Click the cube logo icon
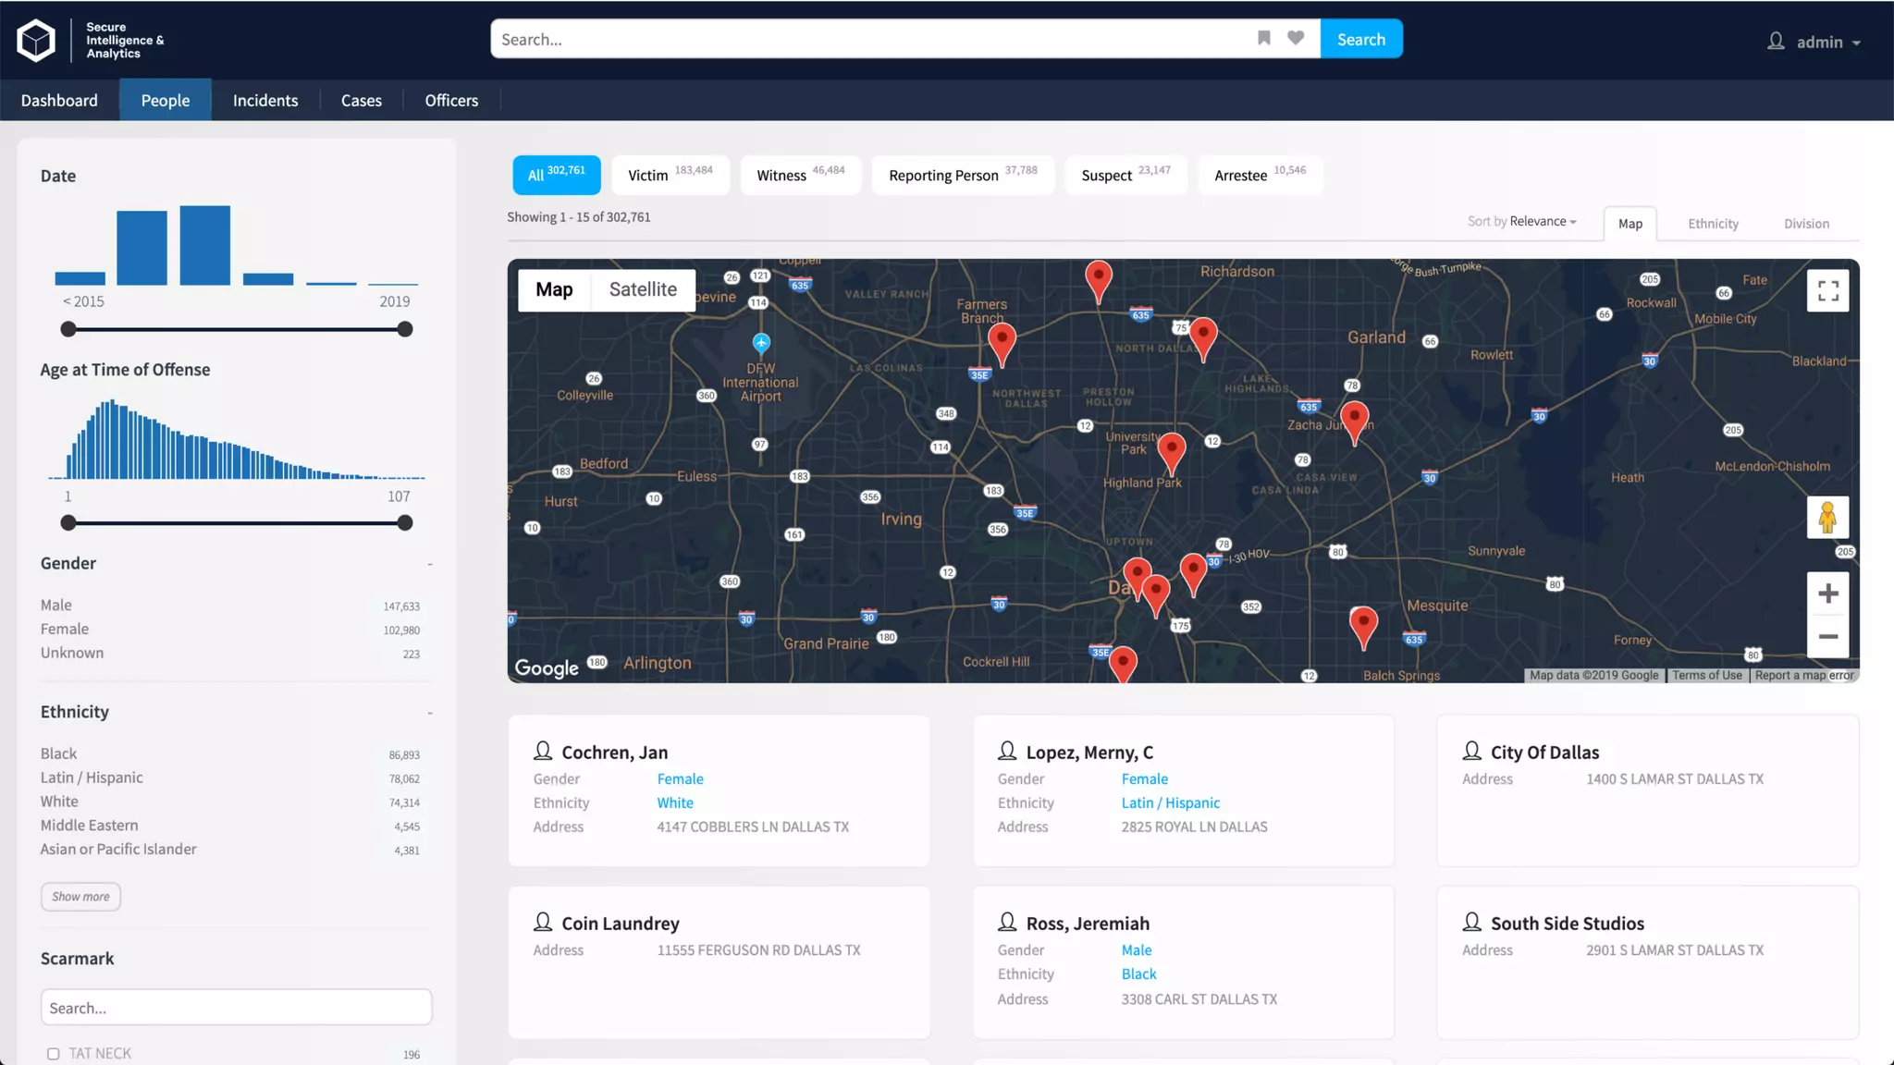Viewport: 1894px width, 1065px height. (36, 40)
